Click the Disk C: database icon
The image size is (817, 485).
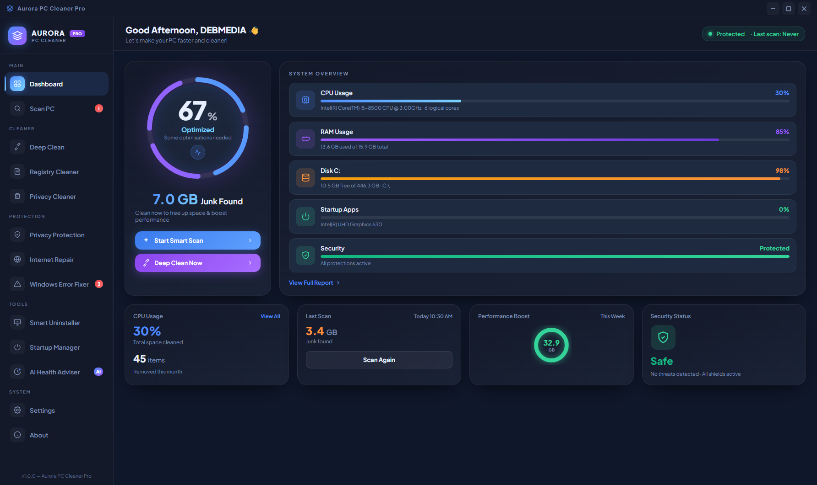(305, 178)
